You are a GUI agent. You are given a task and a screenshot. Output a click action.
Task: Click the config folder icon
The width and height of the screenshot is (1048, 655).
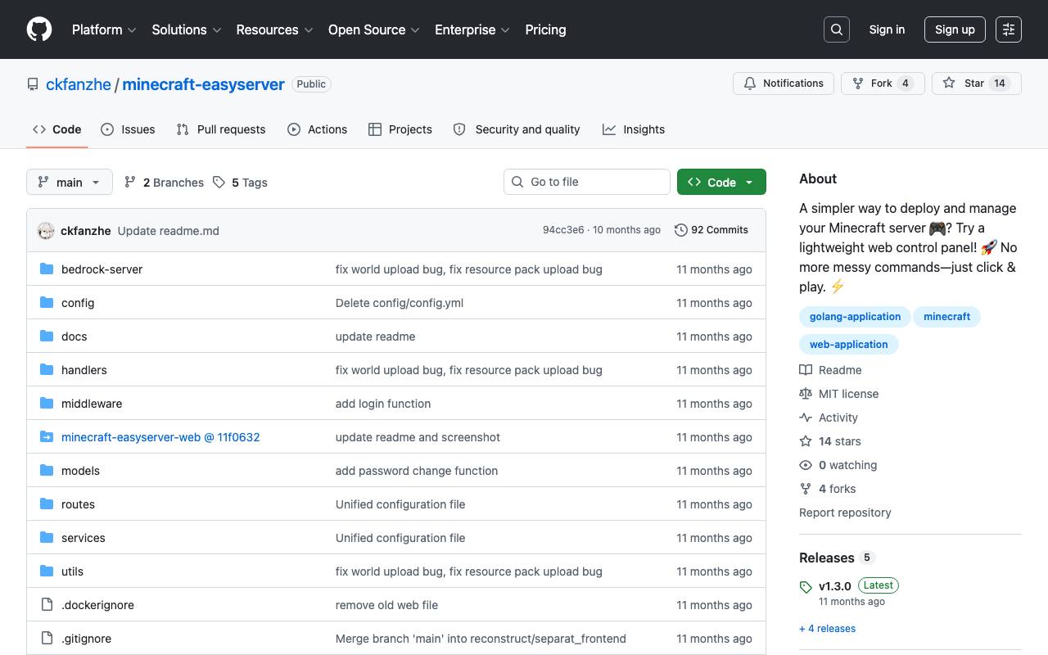(x=47, y=303)
